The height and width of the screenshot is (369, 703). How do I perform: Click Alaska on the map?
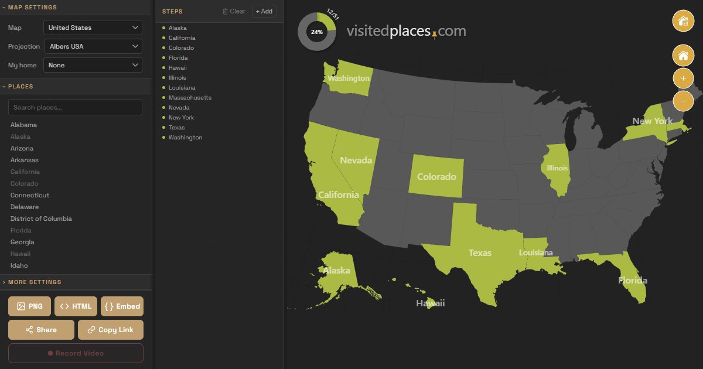coord(337,271)
